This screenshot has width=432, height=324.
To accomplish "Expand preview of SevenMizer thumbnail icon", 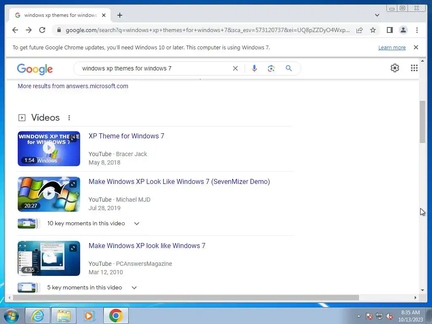I will pyautogui.click(x=73, y=184).
